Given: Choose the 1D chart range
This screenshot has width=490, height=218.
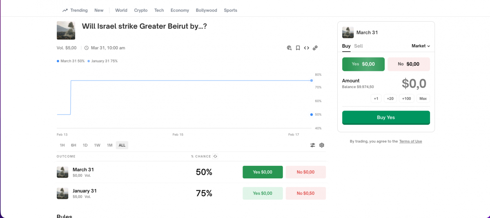Looking at the screenshot, I should (x=85, y=145).
